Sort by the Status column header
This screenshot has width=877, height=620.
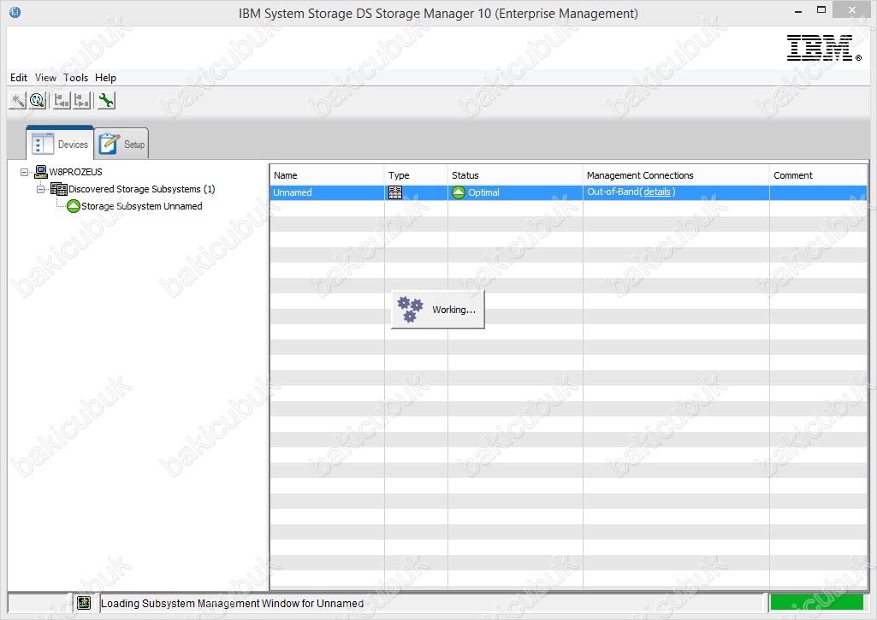(515, 175)
